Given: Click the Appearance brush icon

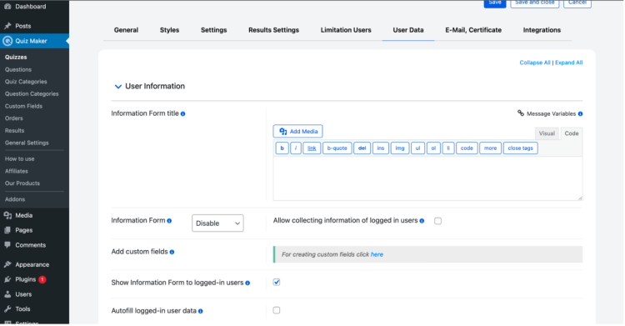Looking at the screenshot, I should [7, 264].
